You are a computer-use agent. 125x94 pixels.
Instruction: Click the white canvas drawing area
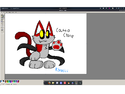(46, 44)
